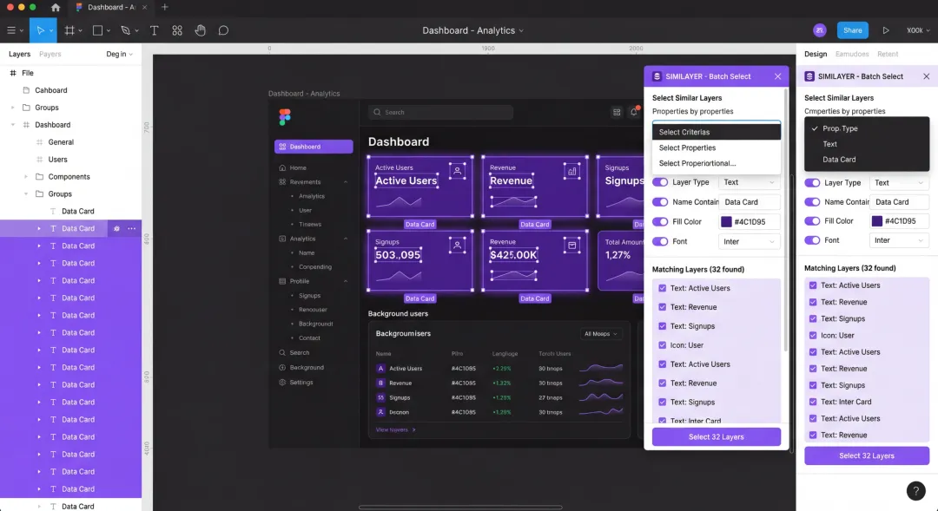Select the Pen tool

[x=126, y=30]
